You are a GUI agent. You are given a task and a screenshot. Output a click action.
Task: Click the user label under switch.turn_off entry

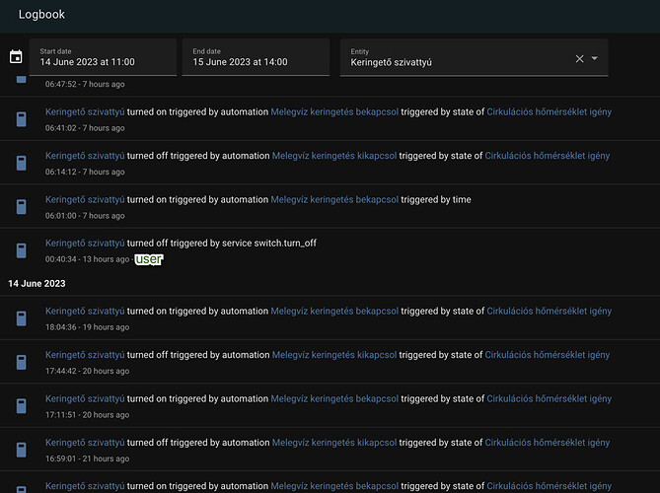click(x=149, y=259)
